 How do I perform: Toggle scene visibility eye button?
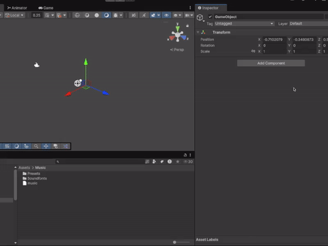tap(167, 15)
